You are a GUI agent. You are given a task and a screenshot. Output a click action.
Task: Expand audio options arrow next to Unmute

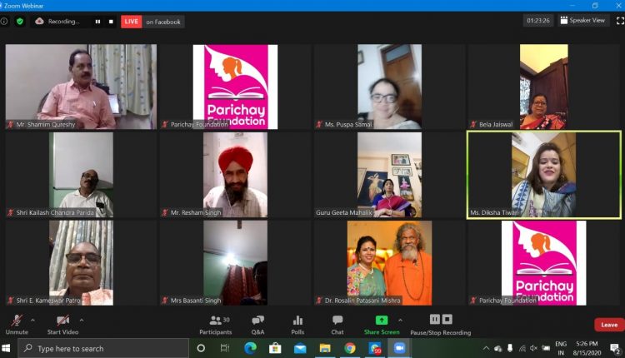pos(32,320)
